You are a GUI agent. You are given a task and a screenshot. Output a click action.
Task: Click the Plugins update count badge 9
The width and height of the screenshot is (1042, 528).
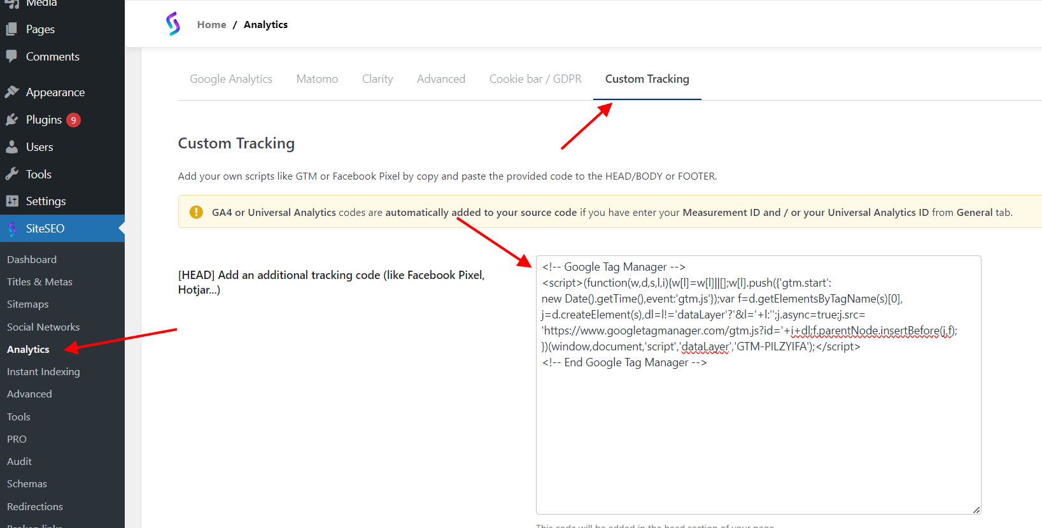73,120
